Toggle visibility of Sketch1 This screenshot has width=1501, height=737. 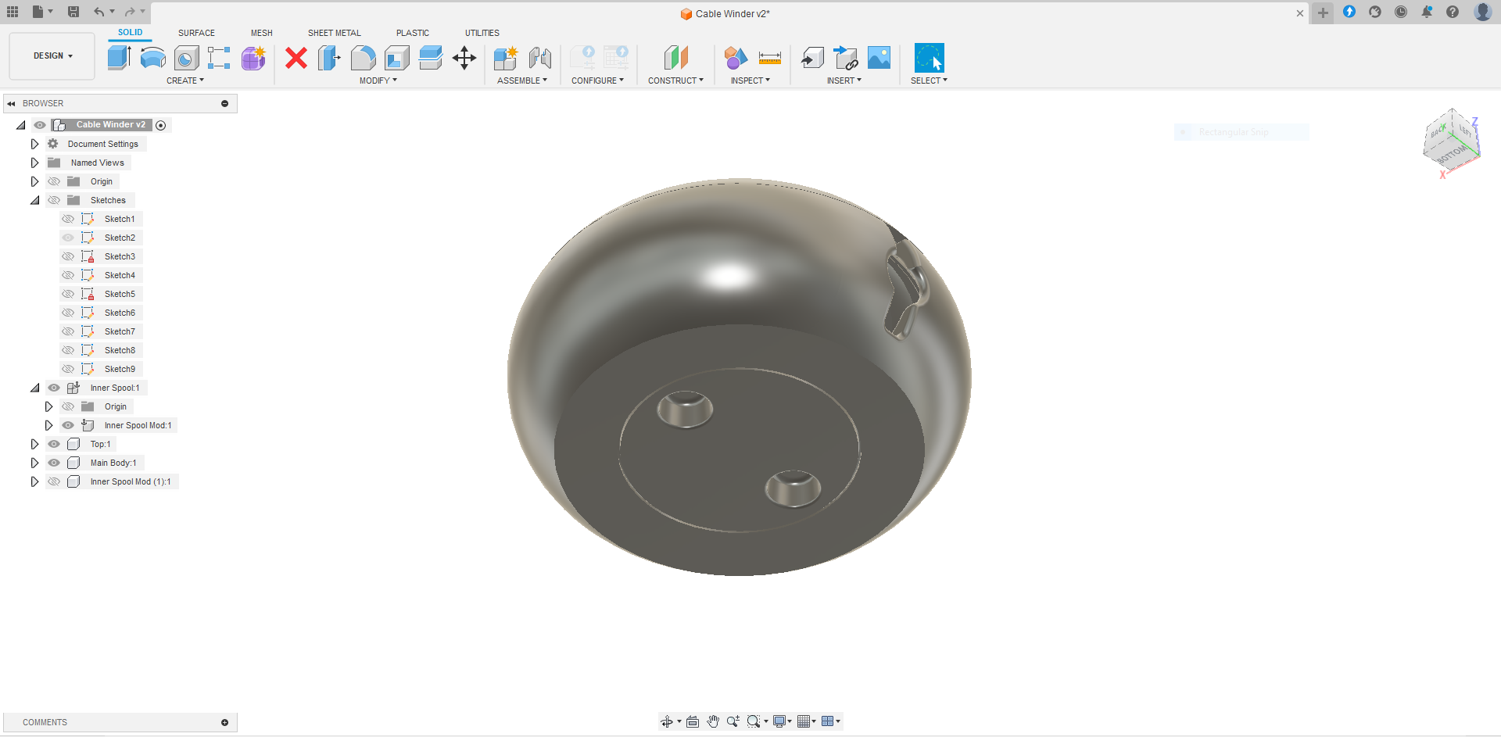click(68, 219)
